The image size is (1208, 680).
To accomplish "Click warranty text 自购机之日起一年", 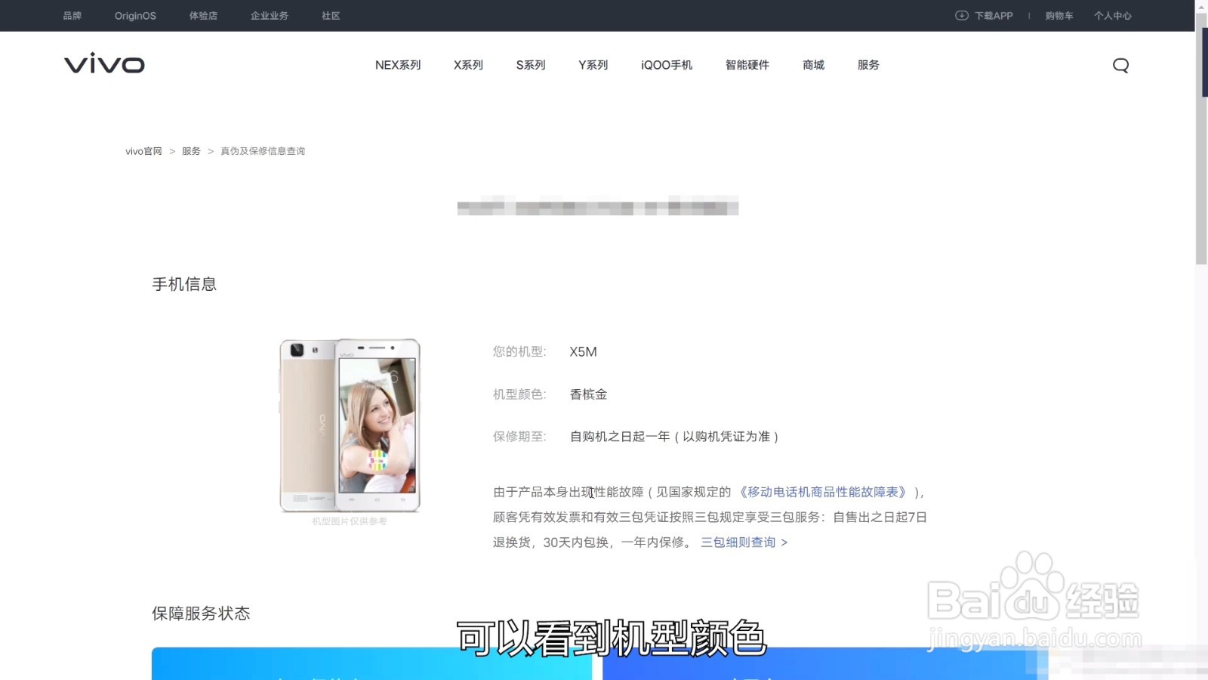I will 620,437.
